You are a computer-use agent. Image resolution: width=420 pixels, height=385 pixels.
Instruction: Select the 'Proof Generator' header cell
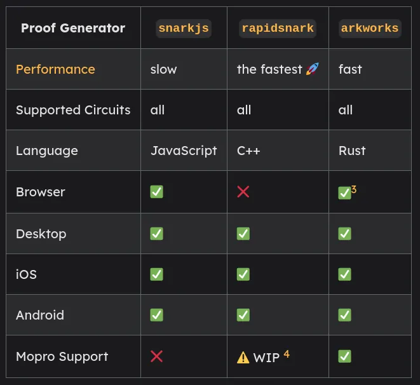(x=73, y=28)
